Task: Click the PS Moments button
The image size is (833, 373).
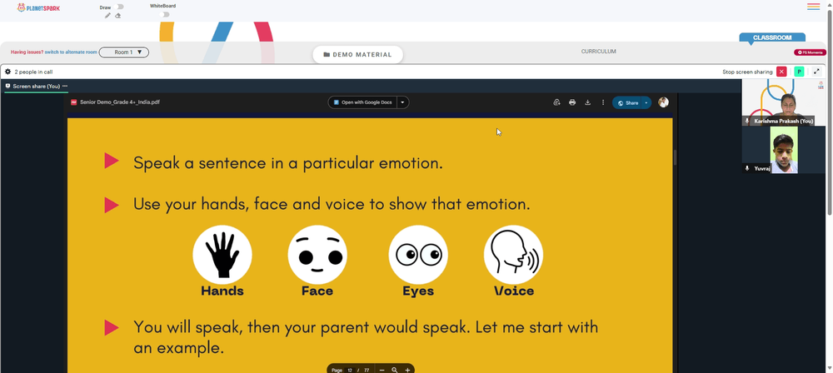Action: [x=811, y=52]
